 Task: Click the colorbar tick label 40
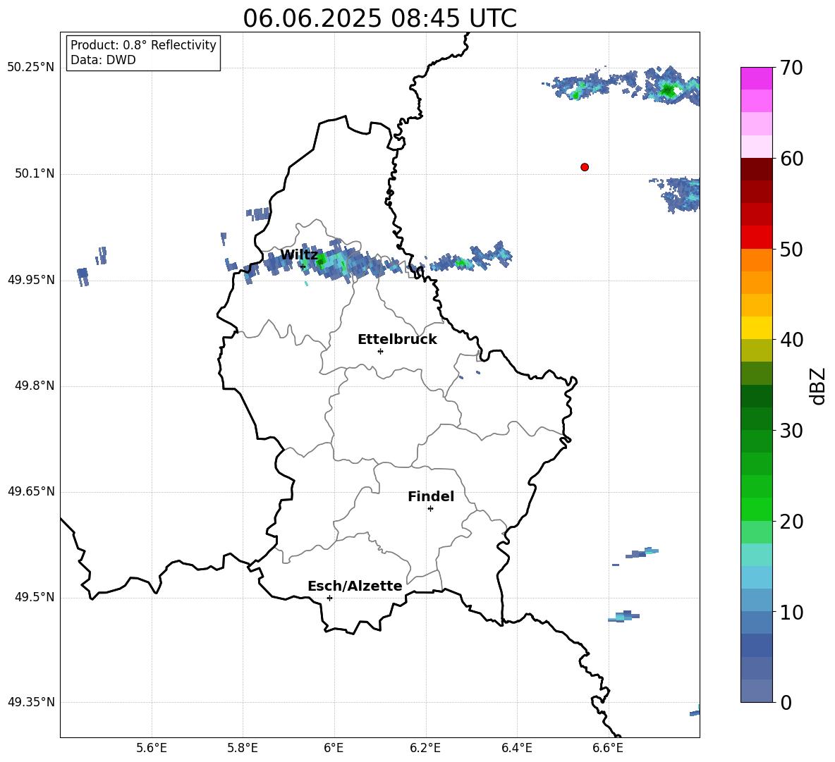pyautogui.click(x=791, y=340)
